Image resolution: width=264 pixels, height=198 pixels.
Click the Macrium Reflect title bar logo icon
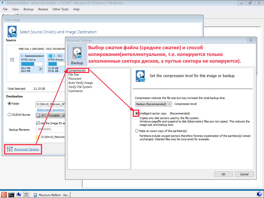click(x=3, y=3)
